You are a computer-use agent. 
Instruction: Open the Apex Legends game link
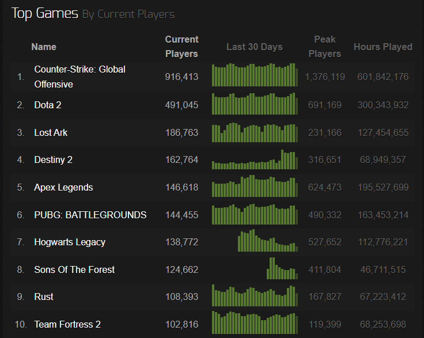pyautogui.click(x=63, y=187)
